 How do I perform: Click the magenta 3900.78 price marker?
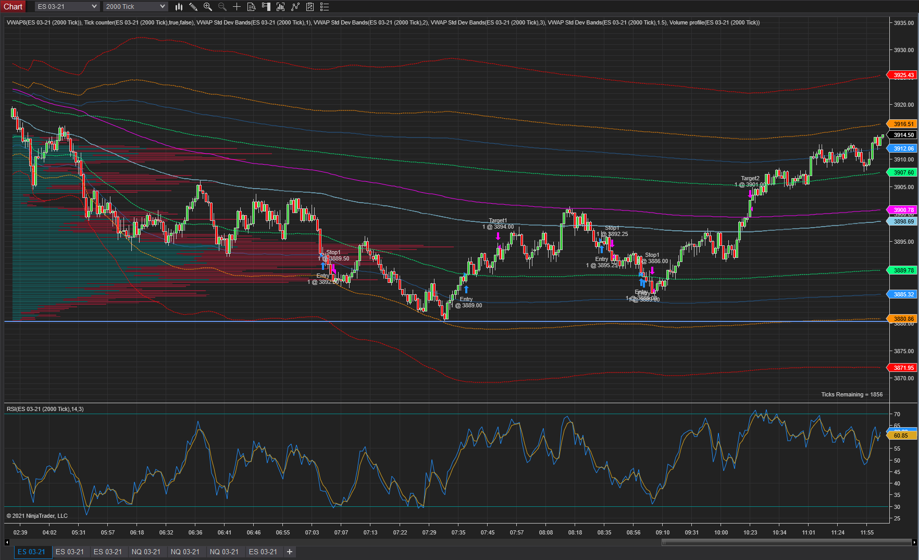tap(902, 210)
